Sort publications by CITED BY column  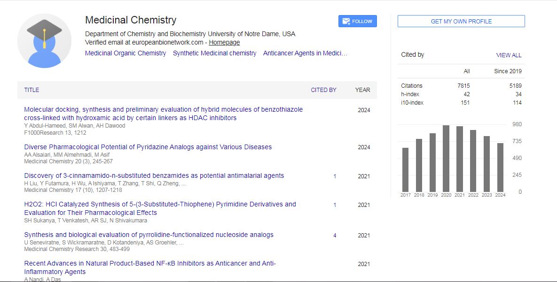click(323, 90)
